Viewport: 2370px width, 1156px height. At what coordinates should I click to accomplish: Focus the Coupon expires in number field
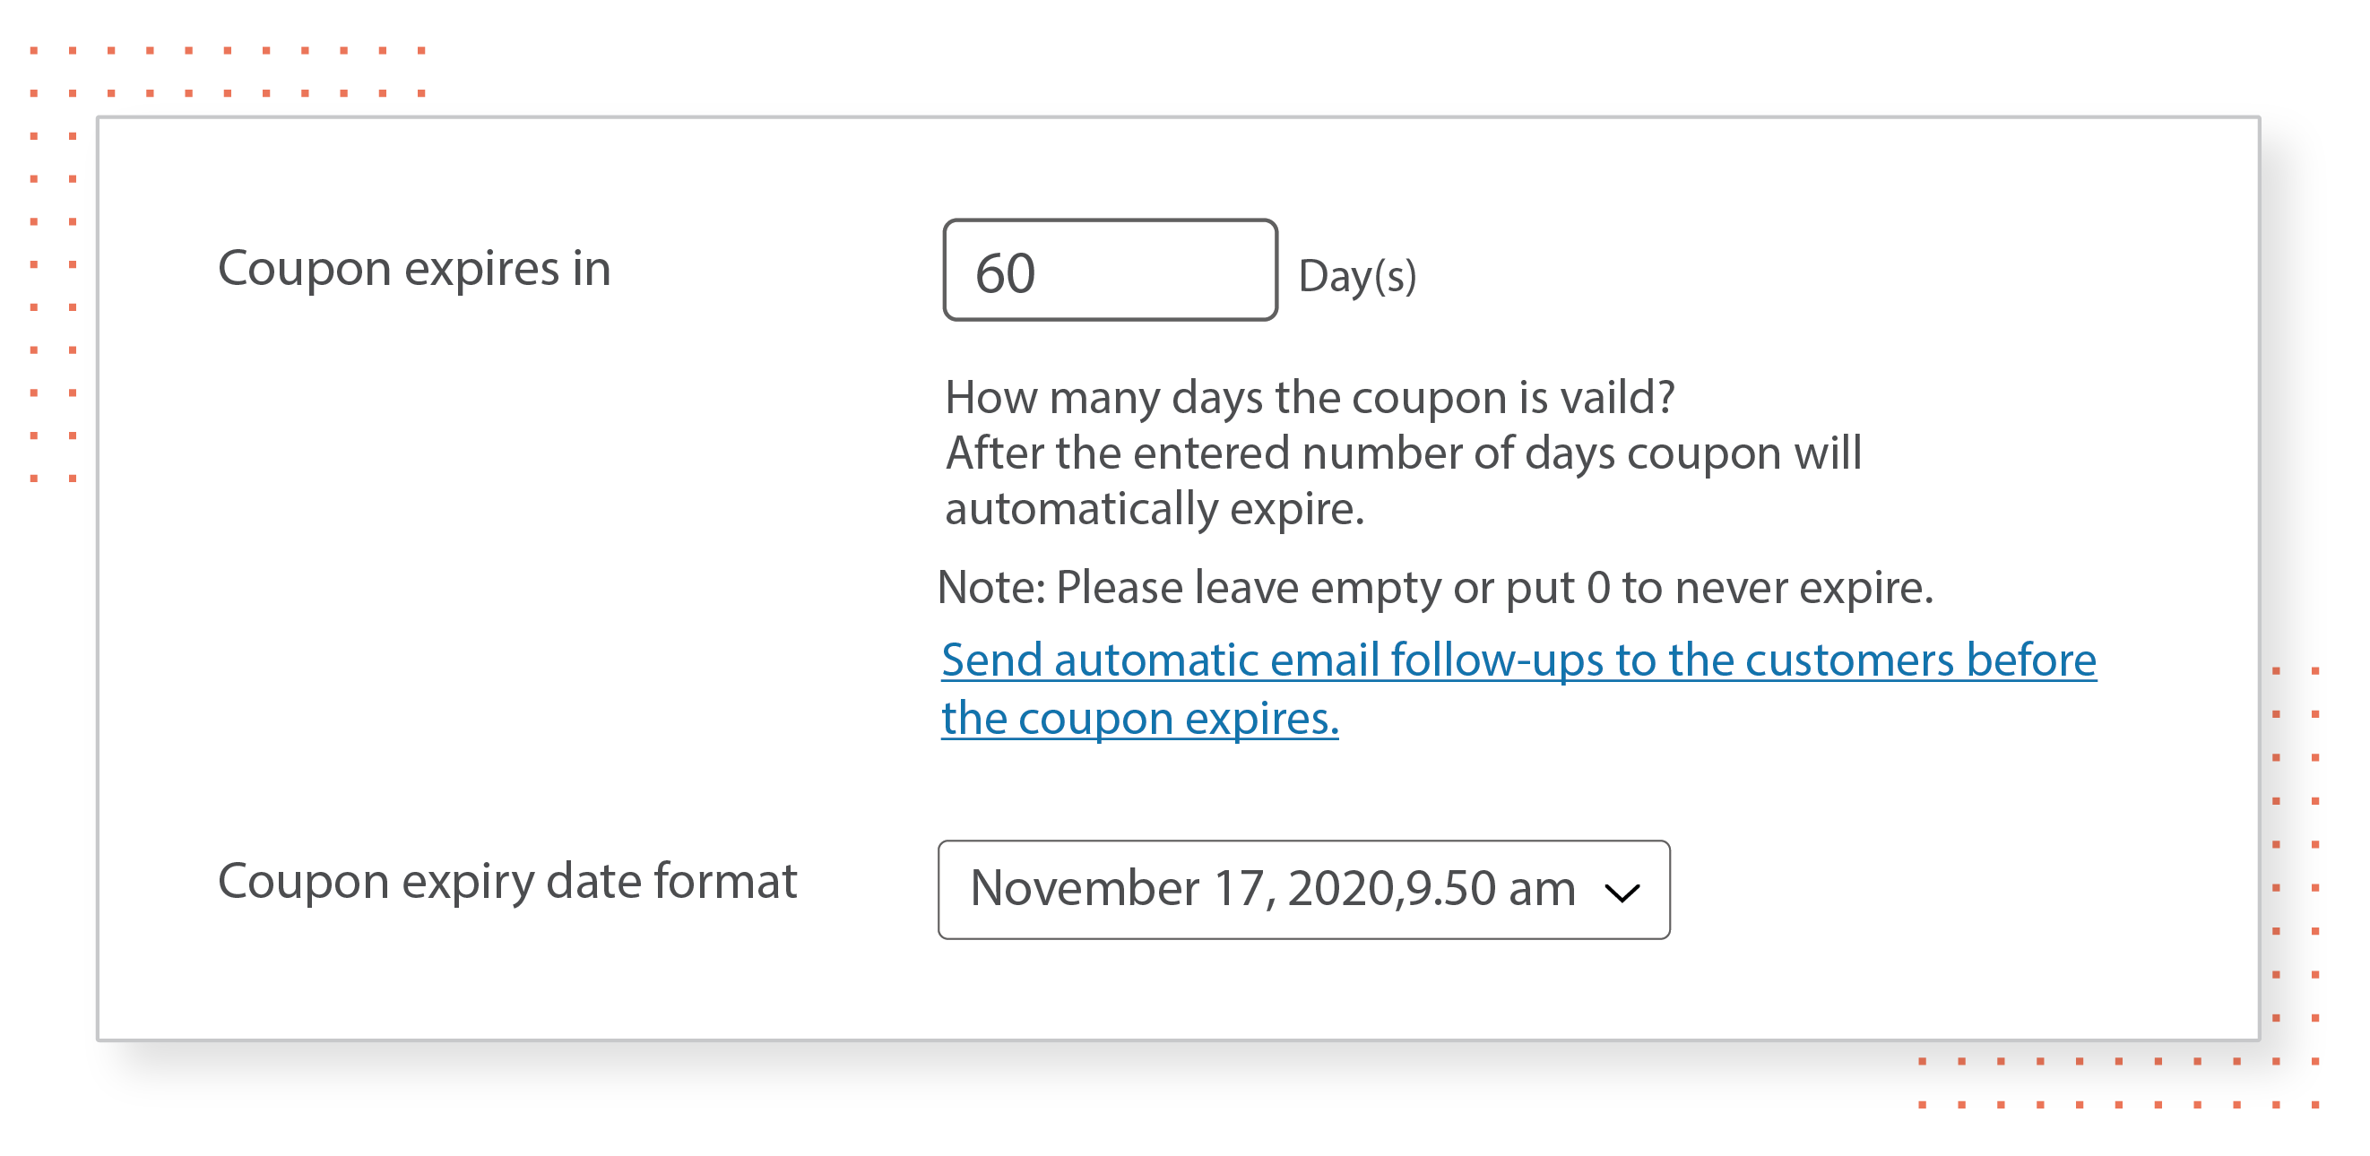(x=1110, y=270)
